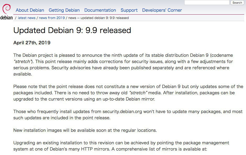Click the current-page breadcrumb text for 9.9 released
The image size is (246, 155).
(98, 18)
